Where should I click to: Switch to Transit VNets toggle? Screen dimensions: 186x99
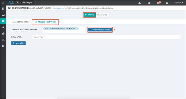(102, 15)
